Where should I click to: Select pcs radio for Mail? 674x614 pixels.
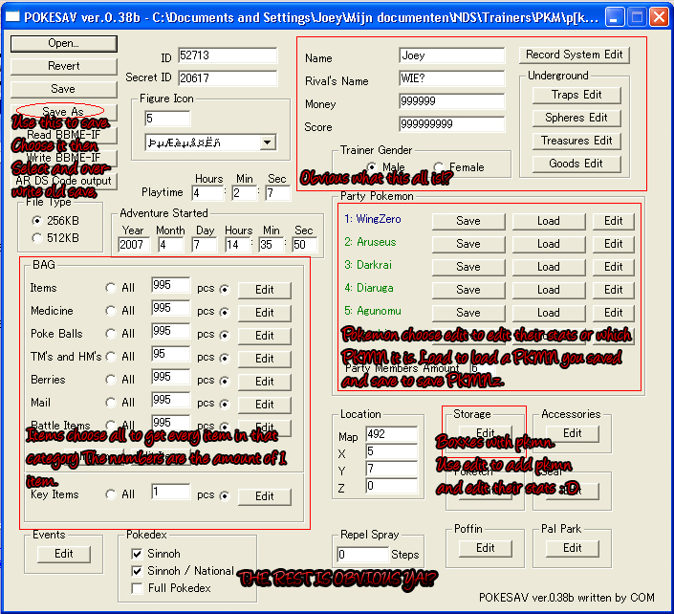pyautogui.click(x=224, y=405)
